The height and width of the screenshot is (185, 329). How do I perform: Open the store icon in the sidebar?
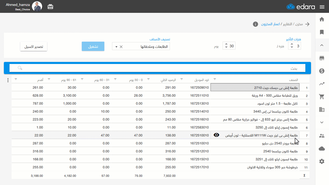322,58
